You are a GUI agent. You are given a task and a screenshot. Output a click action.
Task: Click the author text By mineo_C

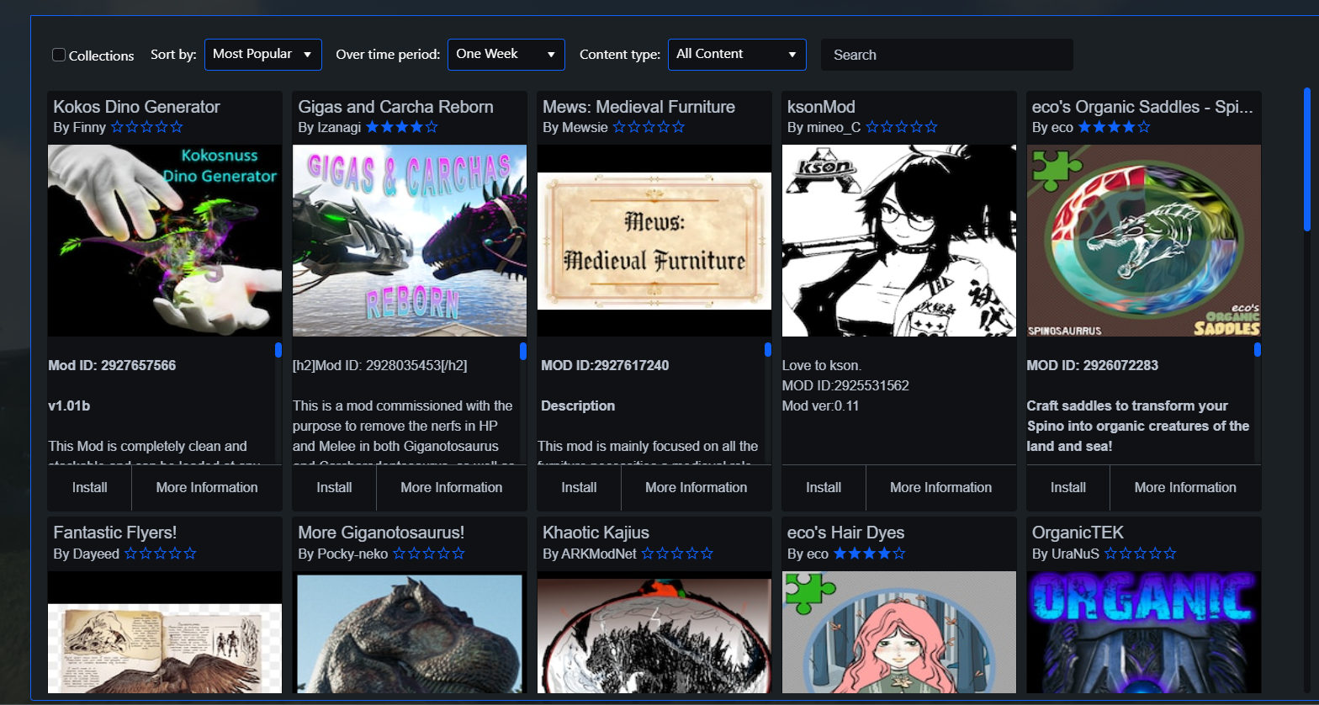824,128
